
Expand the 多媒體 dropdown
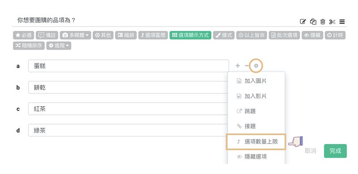[75, 35]
